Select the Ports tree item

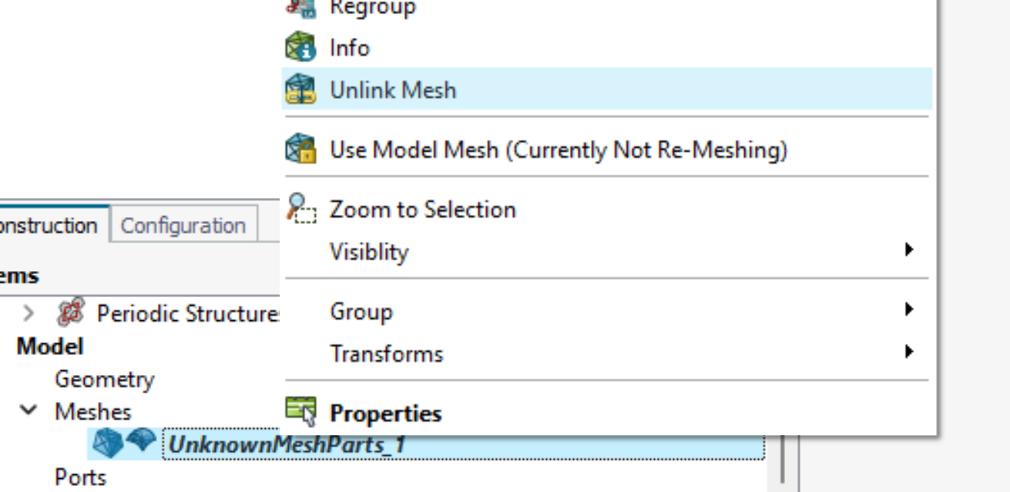80,477
